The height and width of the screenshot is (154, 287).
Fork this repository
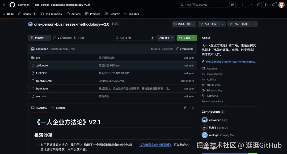(x=209, y=24)
